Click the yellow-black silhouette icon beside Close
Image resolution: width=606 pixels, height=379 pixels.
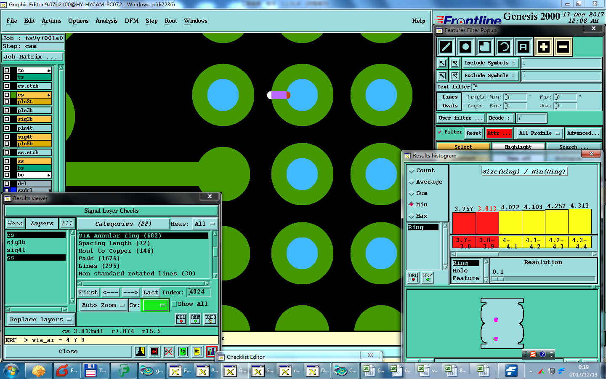140,351
